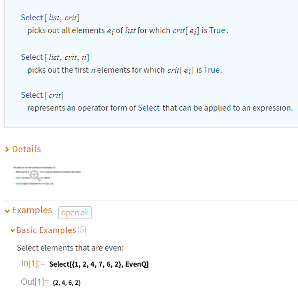
Task: Click "Select elements that are even:" caption
Action: 70,248
